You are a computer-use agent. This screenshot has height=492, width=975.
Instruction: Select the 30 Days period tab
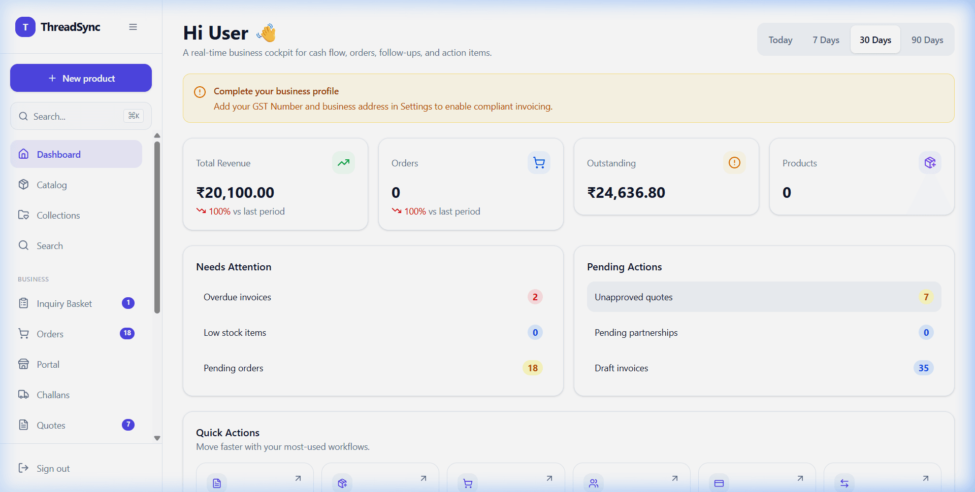(x=875, y=40)
